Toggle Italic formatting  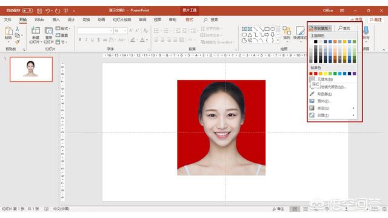point(86,39)
